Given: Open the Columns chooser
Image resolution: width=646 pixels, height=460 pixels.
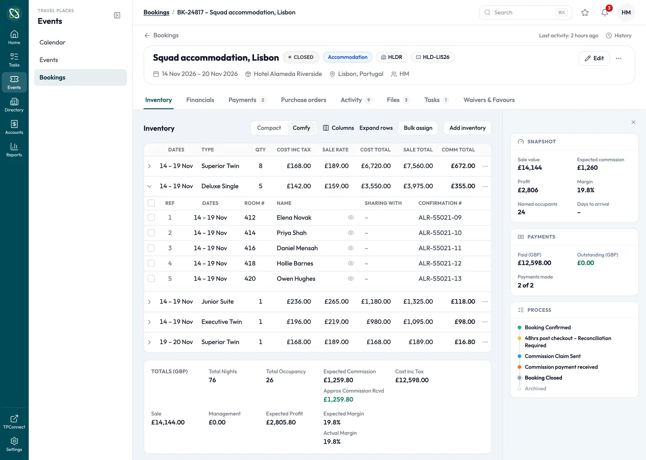Looking at the screenshot, I should [x=338, y=128].
